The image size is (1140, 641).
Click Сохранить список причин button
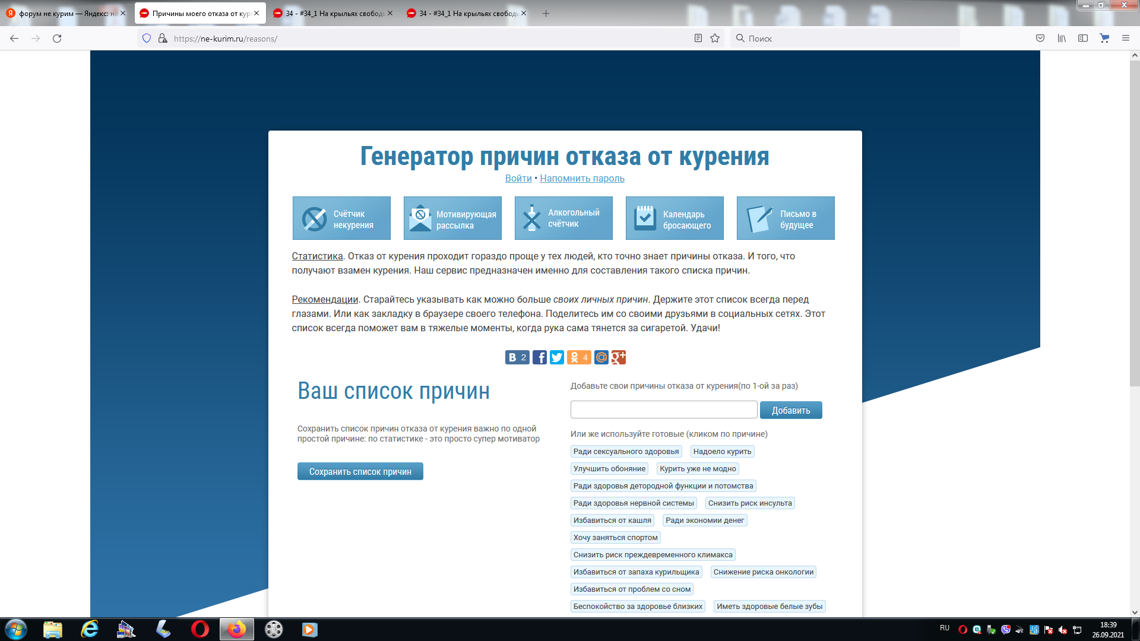pos(360,471)
